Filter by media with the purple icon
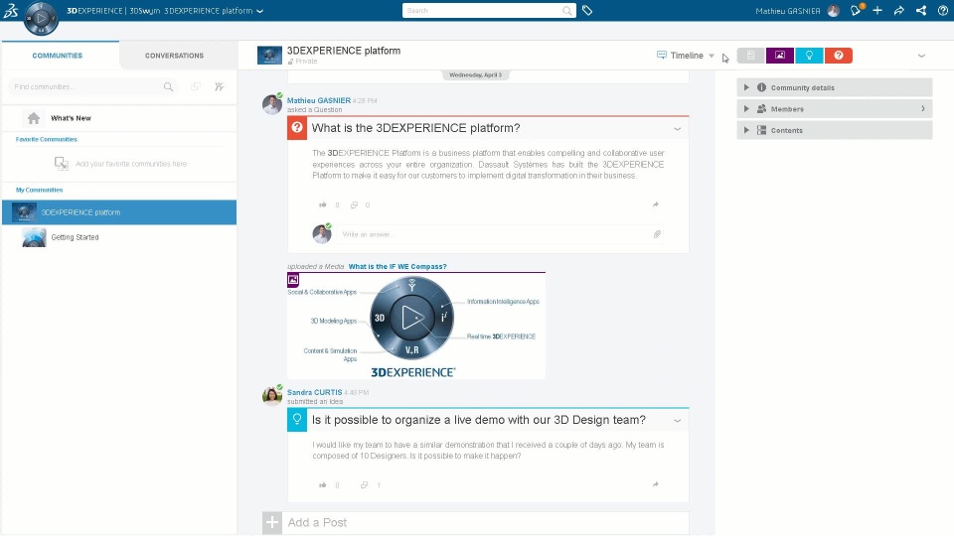 780,56
